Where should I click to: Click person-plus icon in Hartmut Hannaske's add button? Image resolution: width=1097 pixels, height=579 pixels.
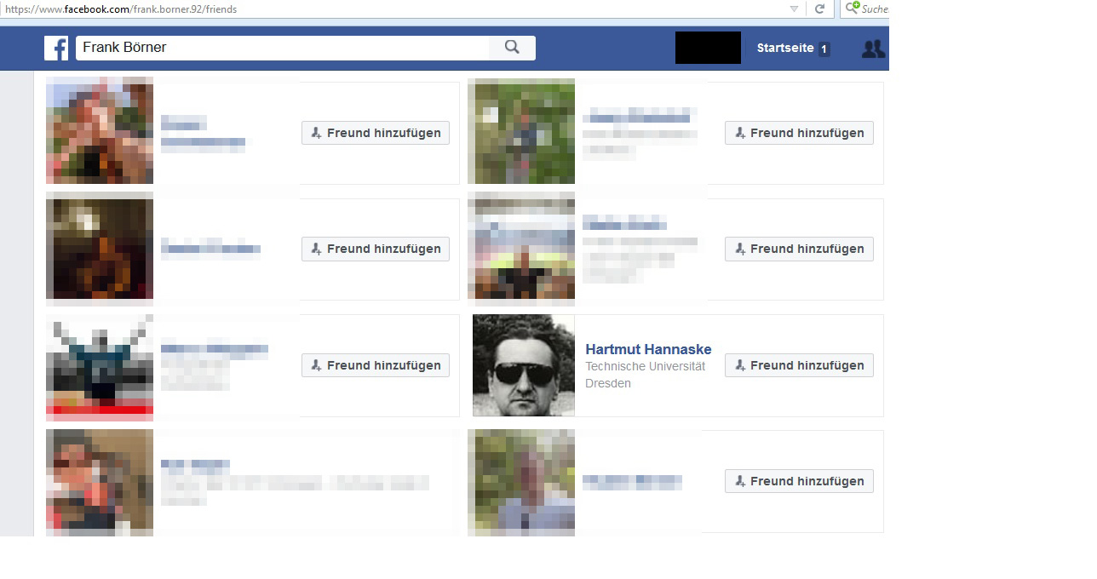740,365
